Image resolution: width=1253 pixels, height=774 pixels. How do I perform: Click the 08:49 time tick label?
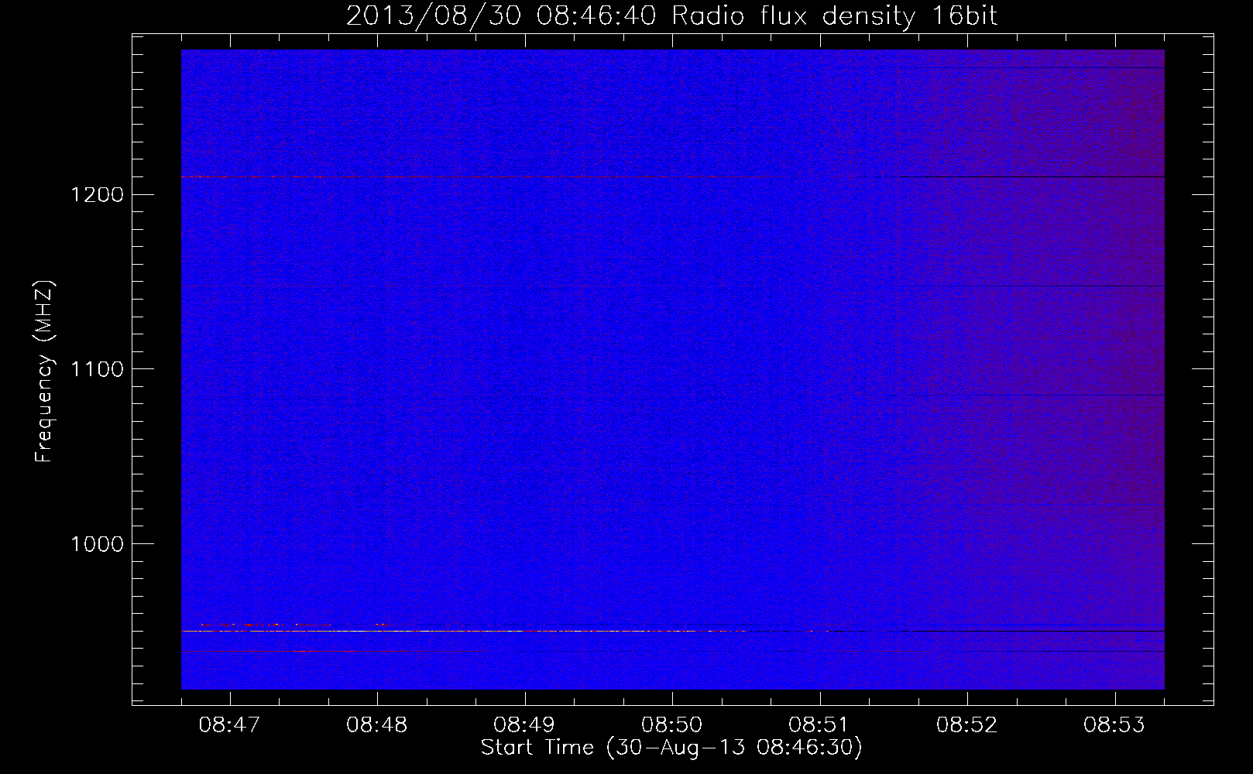[525, 725]
